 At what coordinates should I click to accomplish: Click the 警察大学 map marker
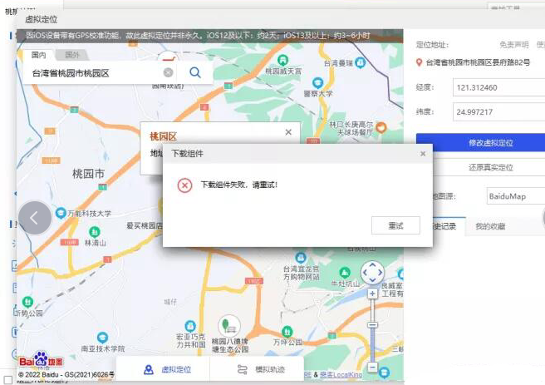point(317,83)
